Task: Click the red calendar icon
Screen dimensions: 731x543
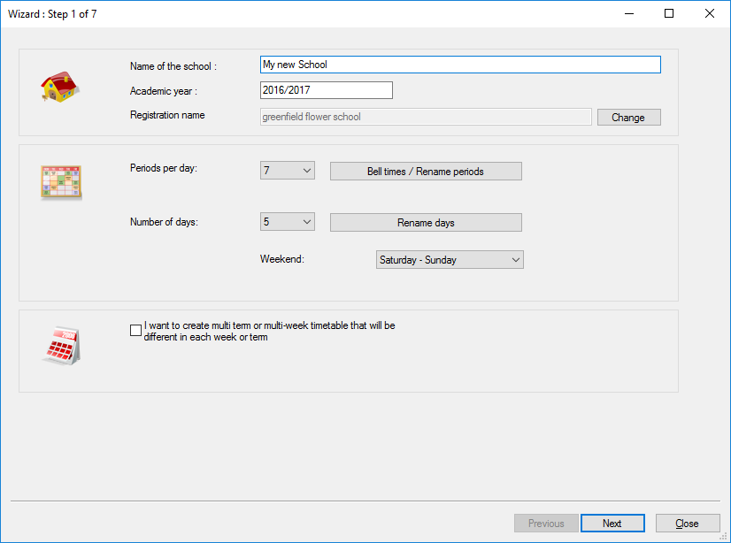Action: (x=61, y=345)
